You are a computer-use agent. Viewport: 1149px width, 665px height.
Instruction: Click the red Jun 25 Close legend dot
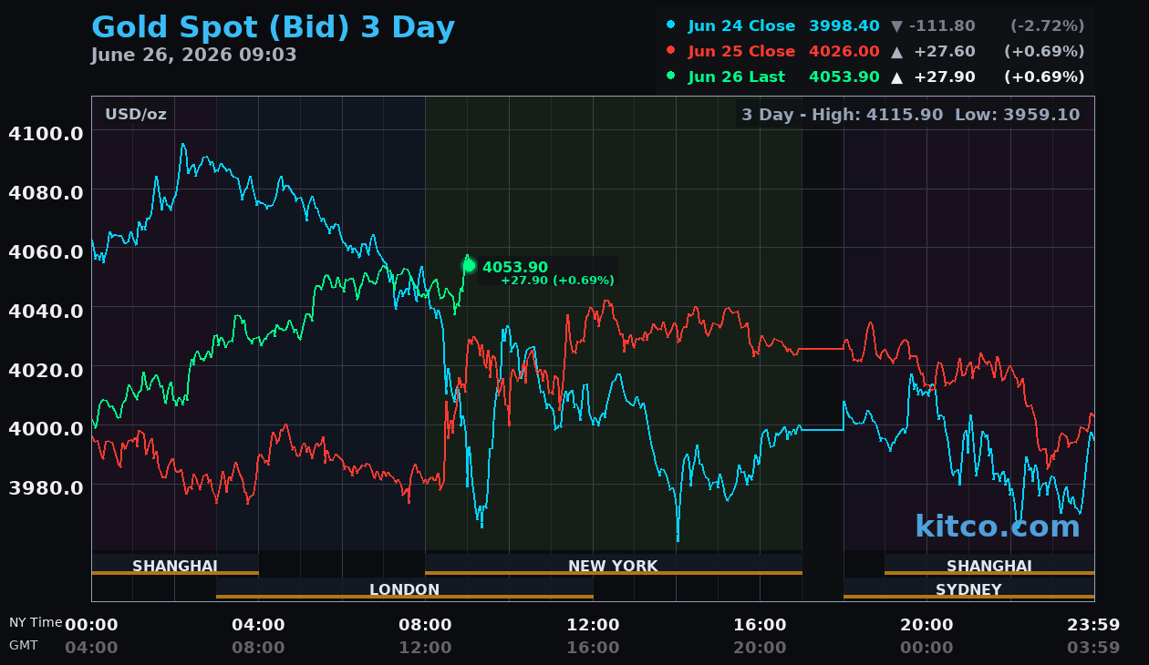671,51
